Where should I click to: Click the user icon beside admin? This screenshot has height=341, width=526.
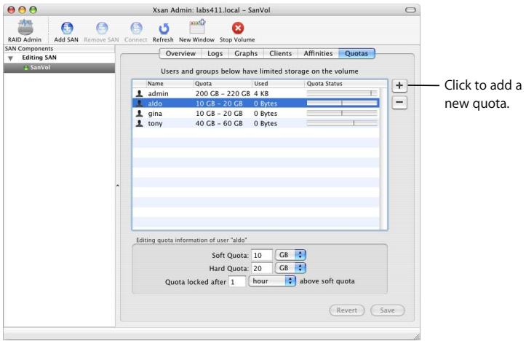[x=139, y=93]
